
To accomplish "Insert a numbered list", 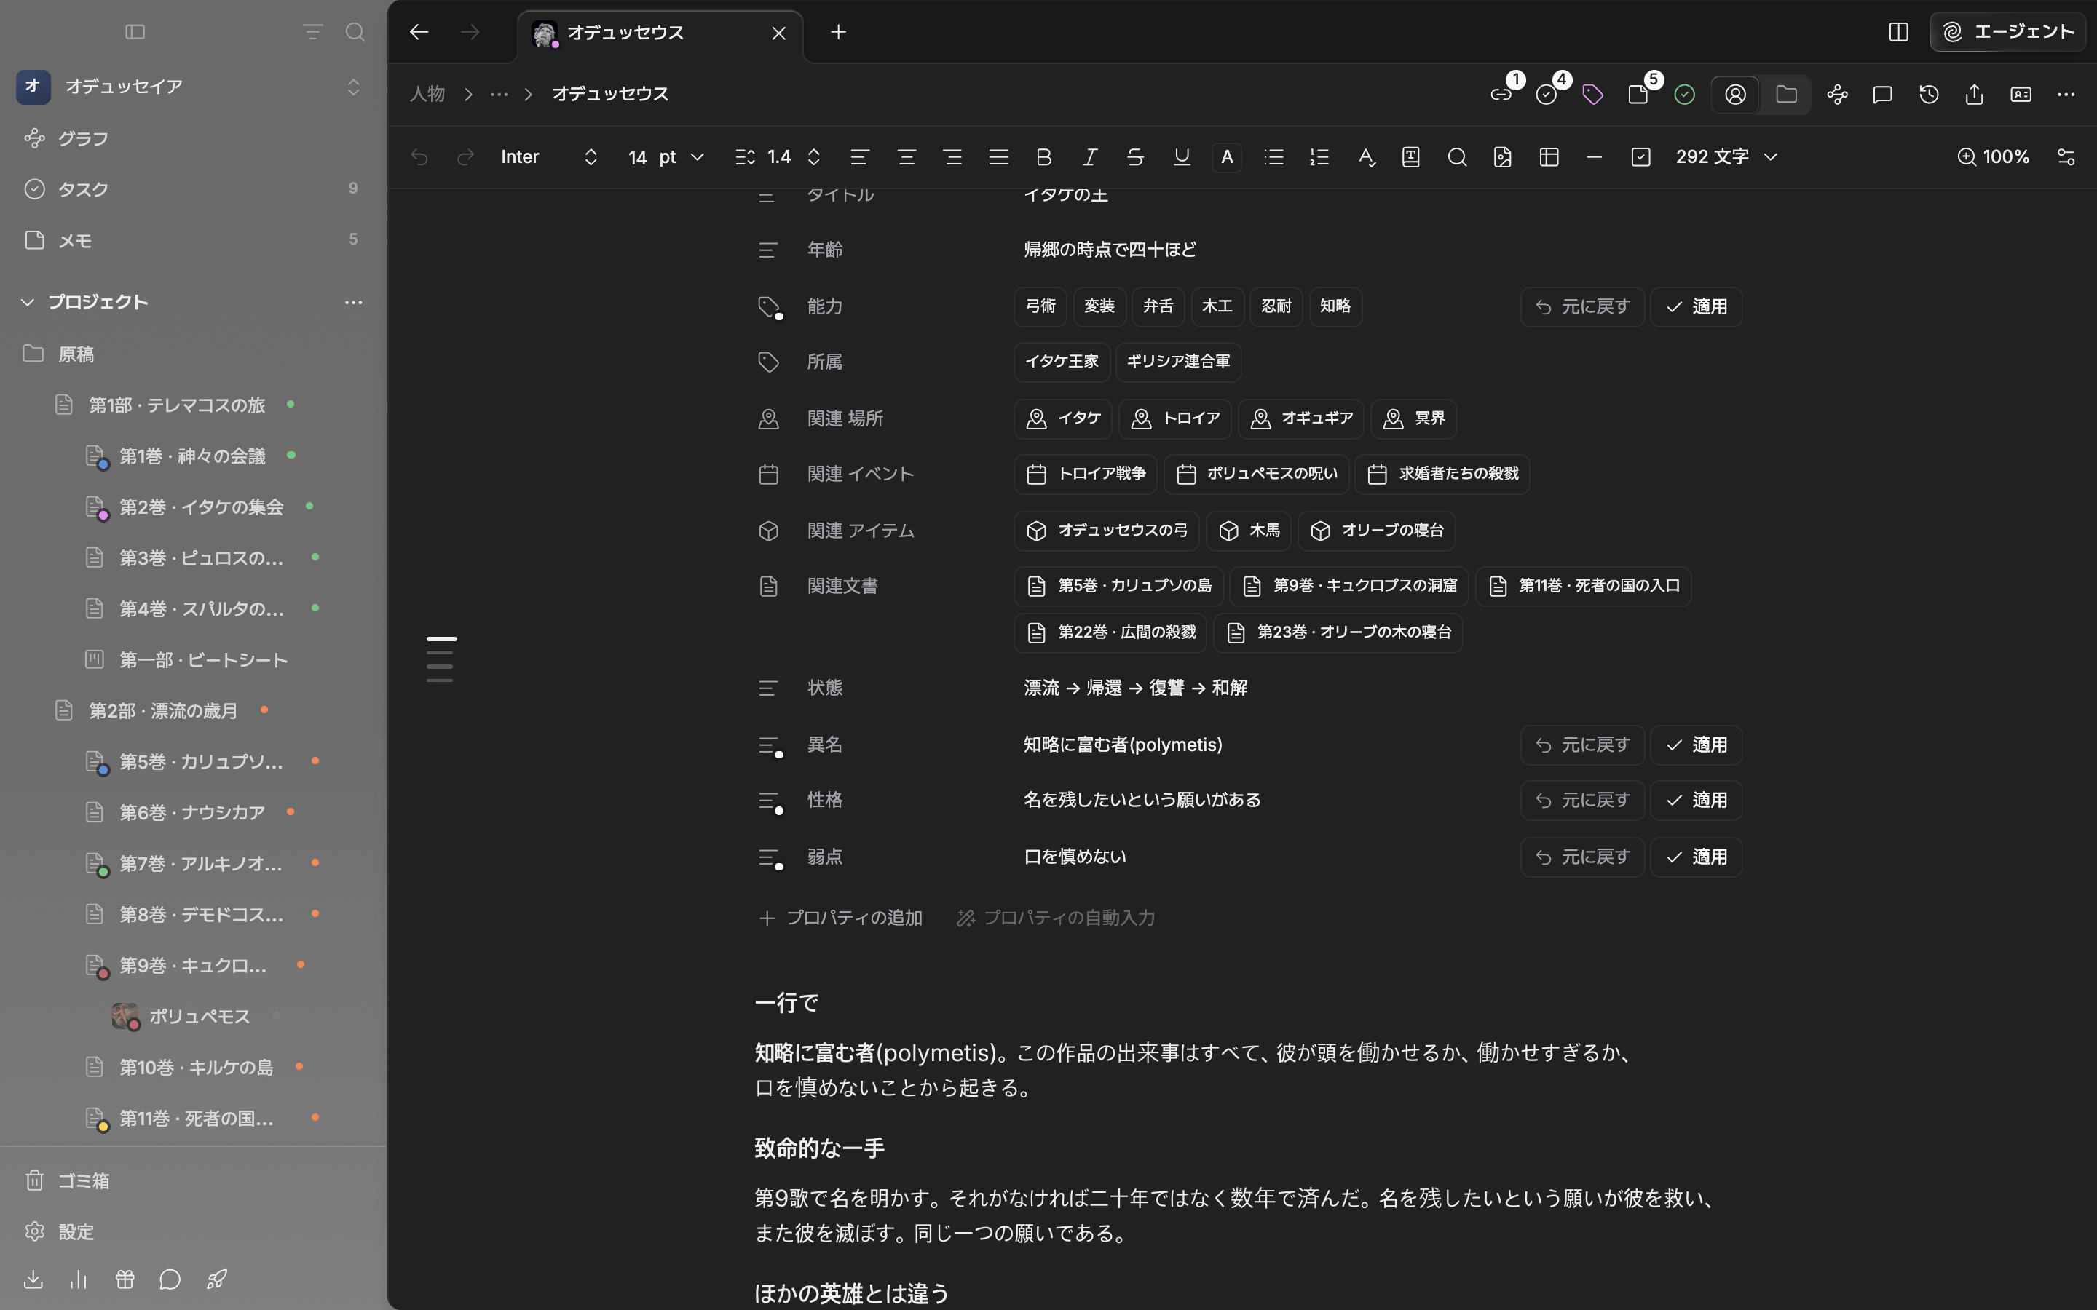I will 1319,156.
